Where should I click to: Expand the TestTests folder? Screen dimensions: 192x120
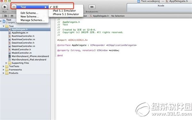(x=4, y=67)
